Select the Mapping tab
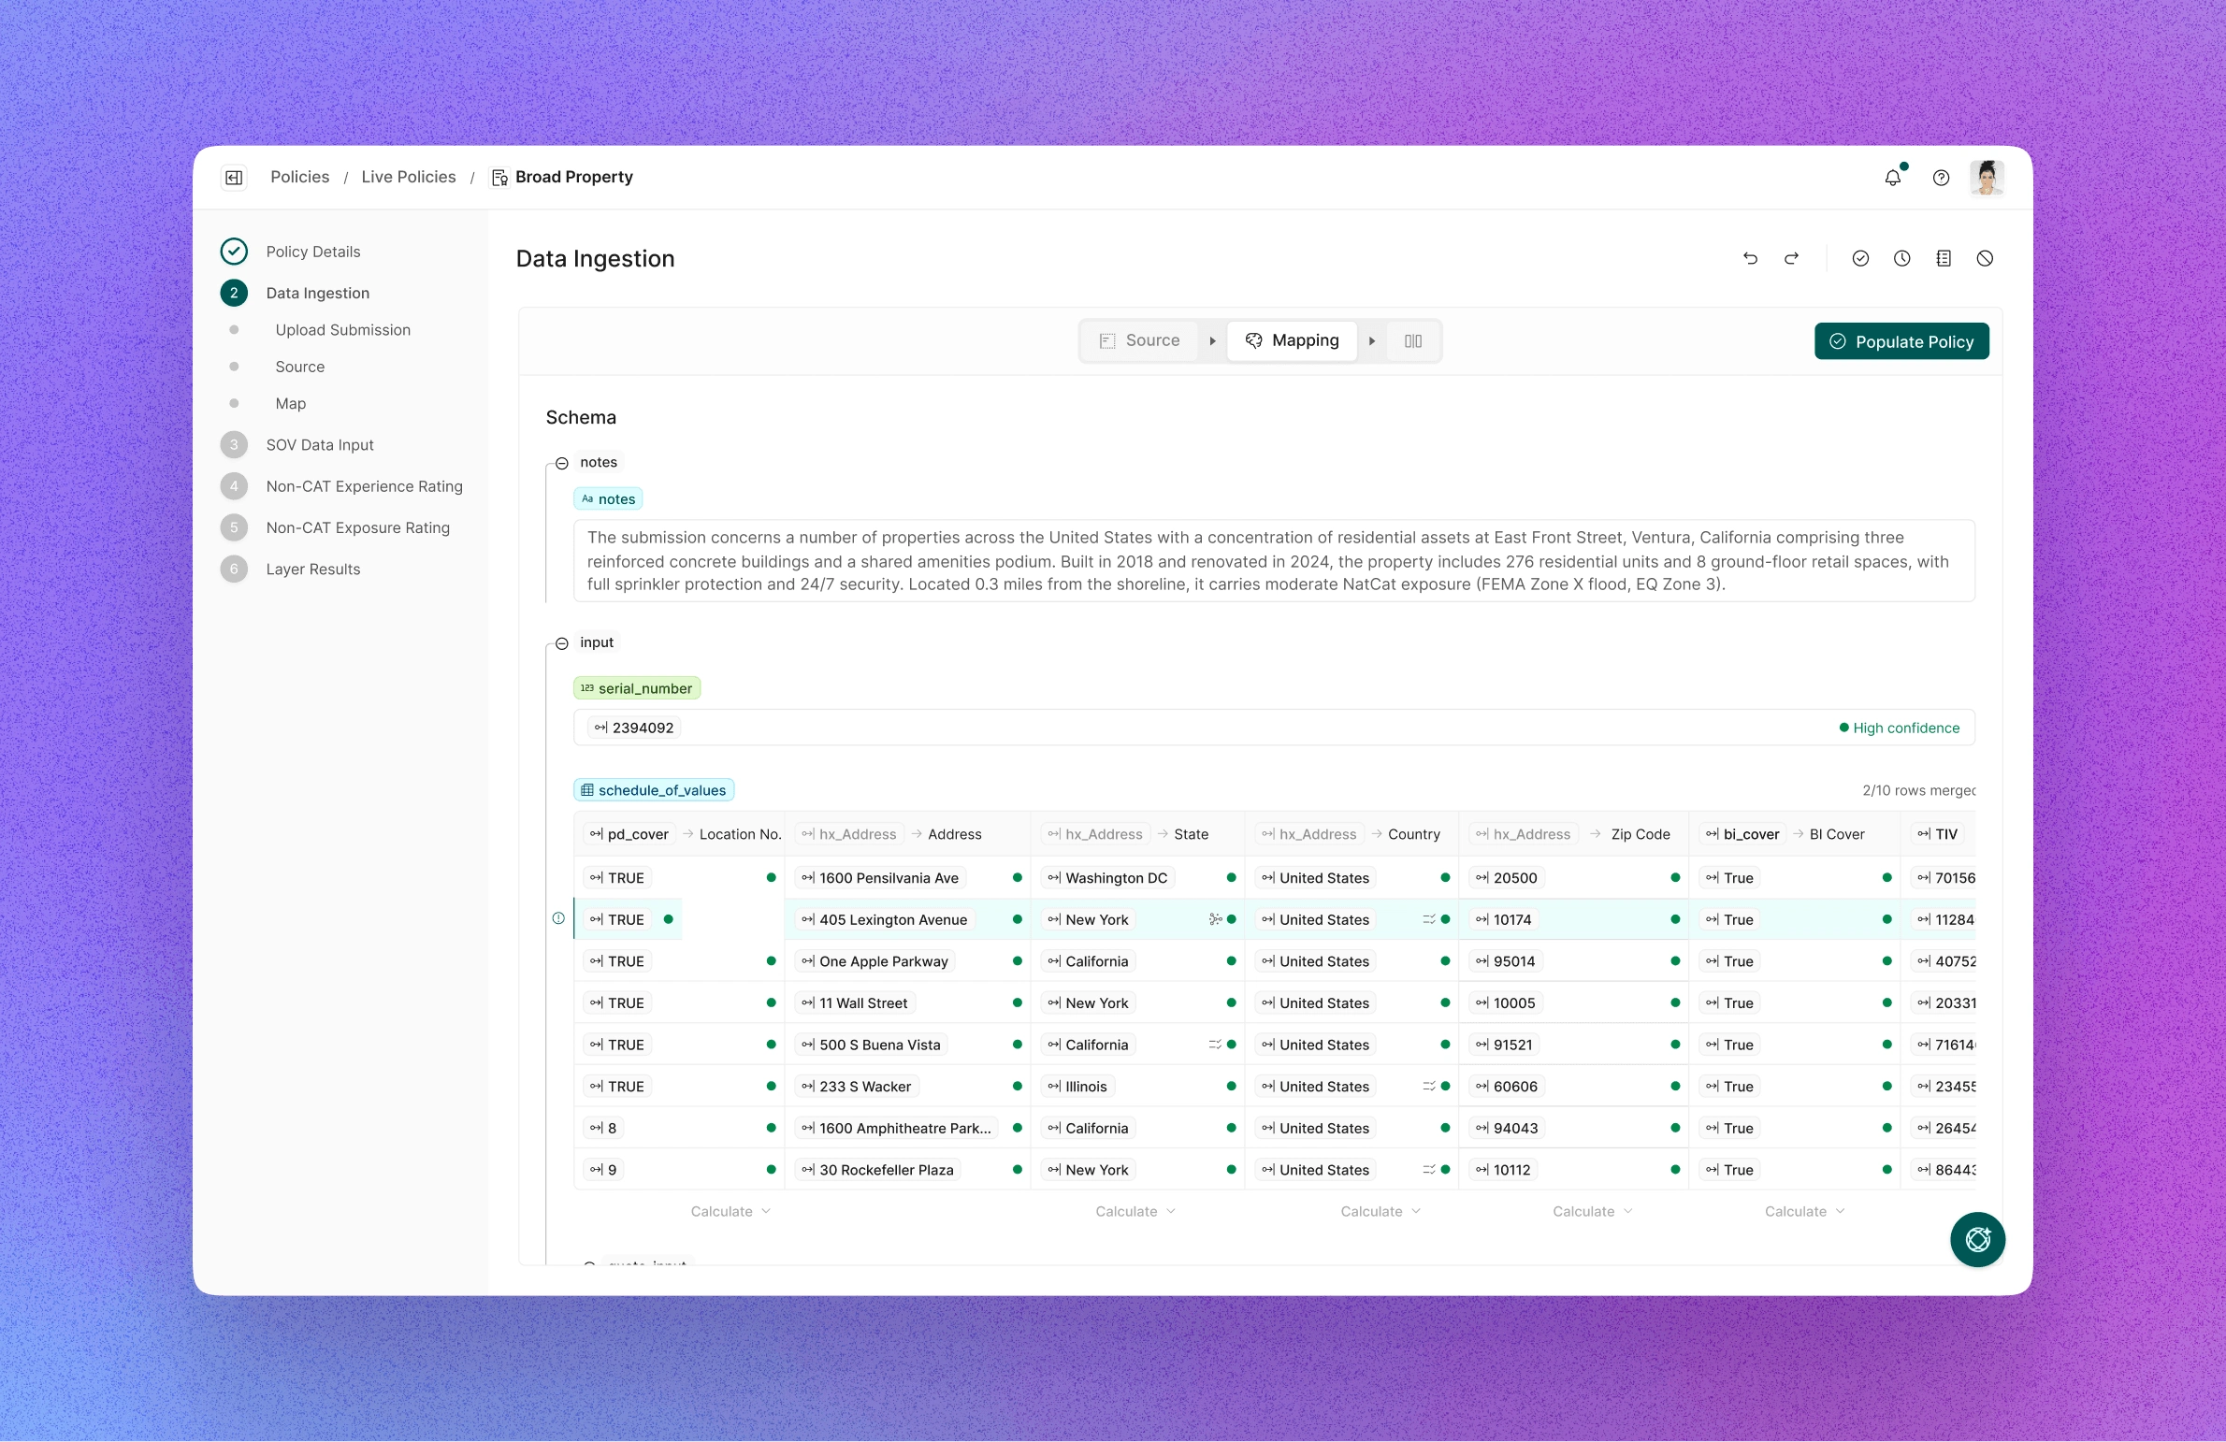This screenshot has width=2226, height=1442. pyautogui.click(x=1292, y=341)
